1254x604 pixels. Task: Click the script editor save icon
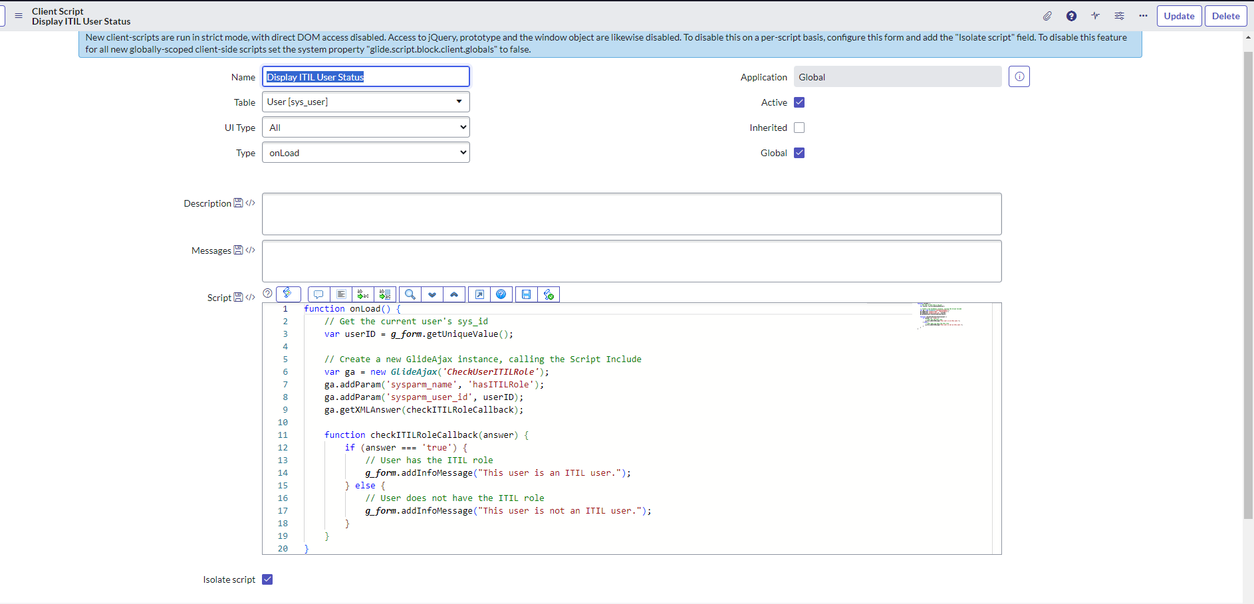[x=526, y=294]
